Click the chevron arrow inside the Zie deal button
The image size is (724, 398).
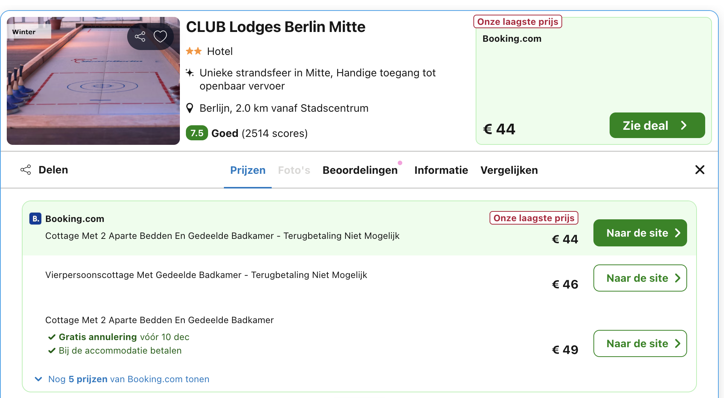[x=684, y=125]
